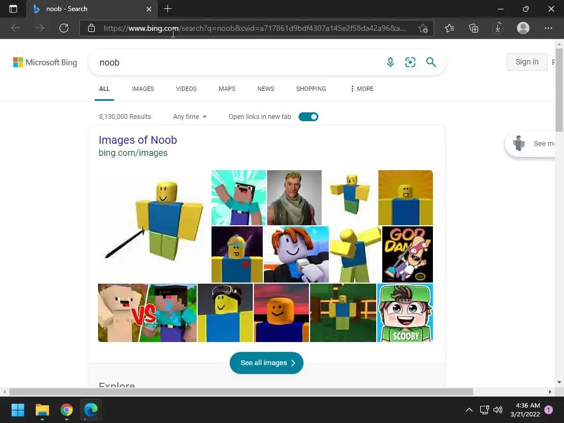564x423 pixels.
Task: Click the 8,130,000 Results text
Action: coord(125,117)
